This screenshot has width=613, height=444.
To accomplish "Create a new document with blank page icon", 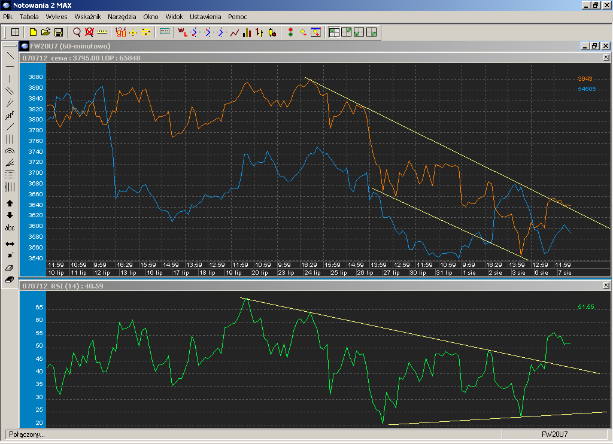I will (34, 32).
